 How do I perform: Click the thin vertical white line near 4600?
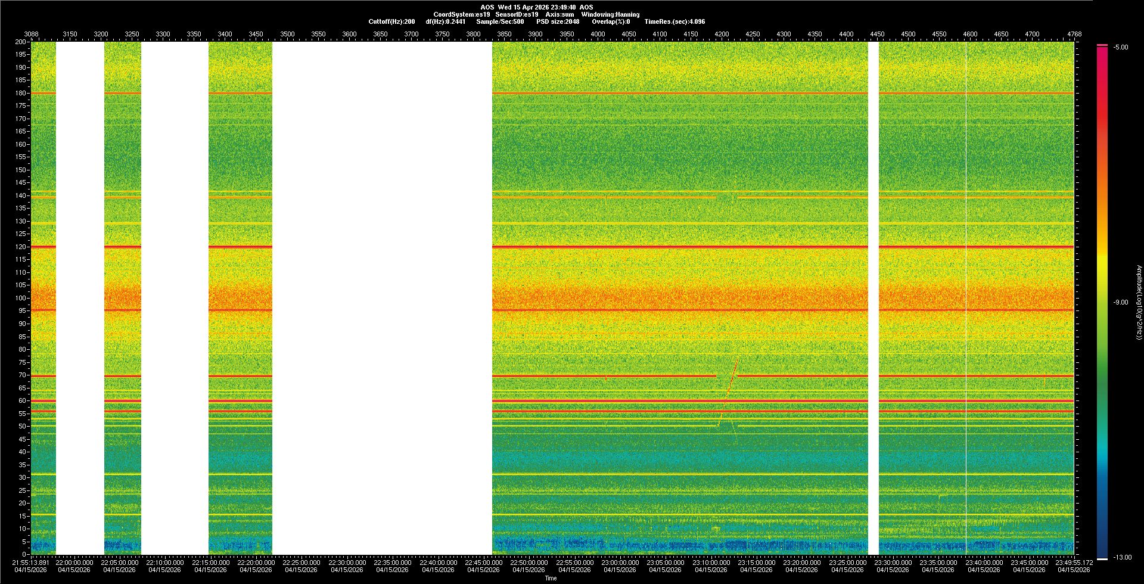(966, 298)
